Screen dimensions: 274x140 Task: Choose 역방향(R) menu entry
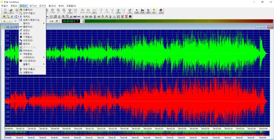[x=32, y=54]
